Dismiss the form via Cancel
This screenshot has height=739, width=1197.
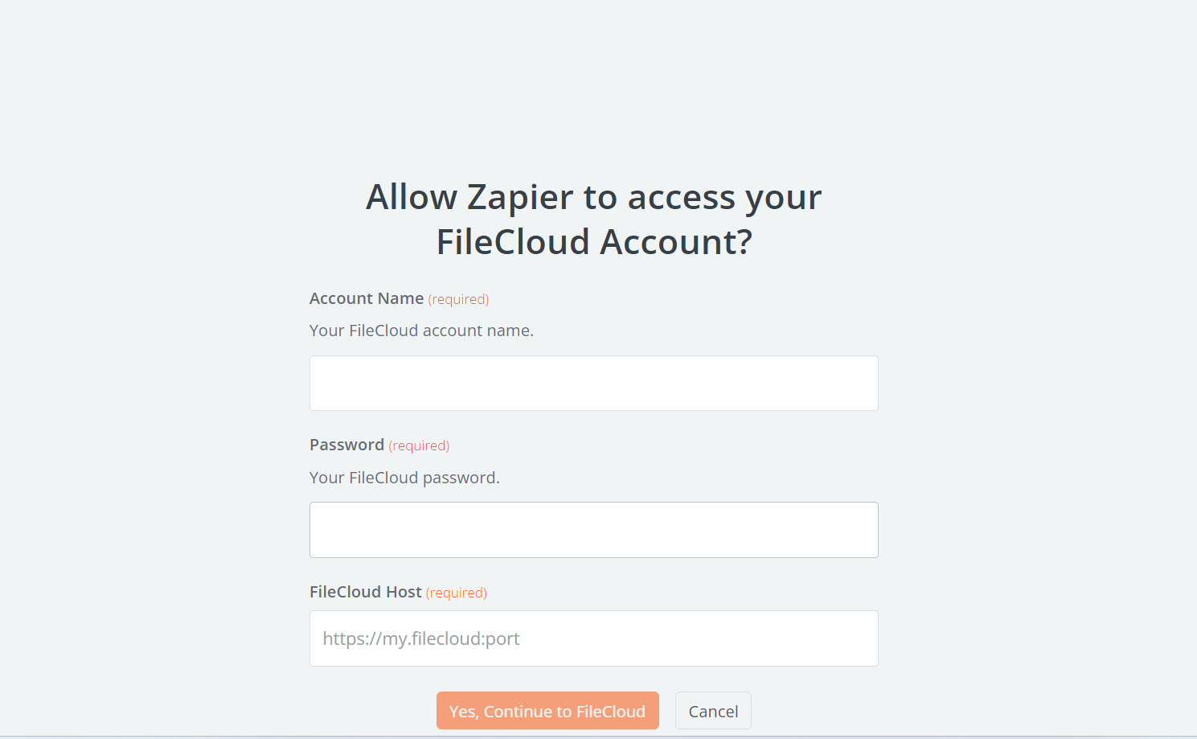(x=713, y=710)
